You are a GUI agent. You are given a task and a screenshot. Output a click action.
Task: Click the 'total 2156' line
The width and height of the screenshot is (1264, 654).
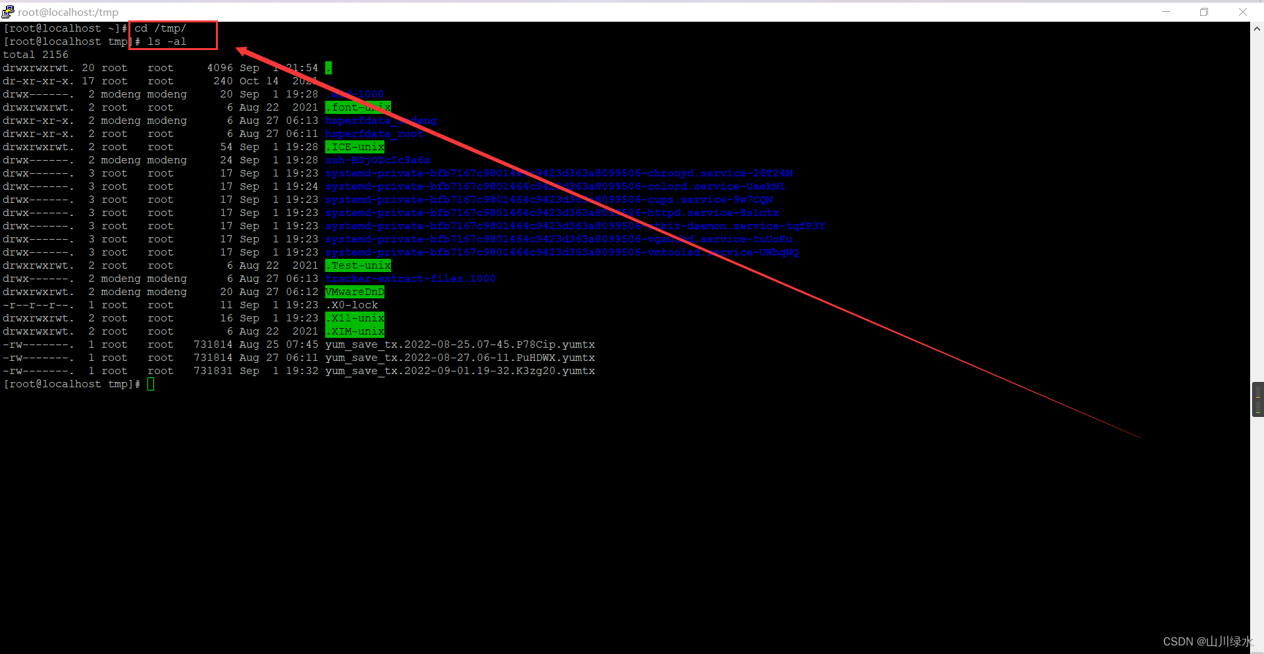(x=36, y=55)
